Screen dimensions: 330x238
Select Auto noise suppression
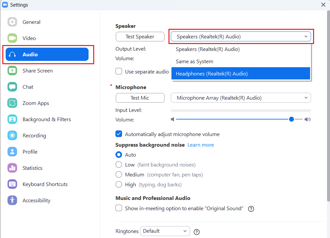(119, 155)
